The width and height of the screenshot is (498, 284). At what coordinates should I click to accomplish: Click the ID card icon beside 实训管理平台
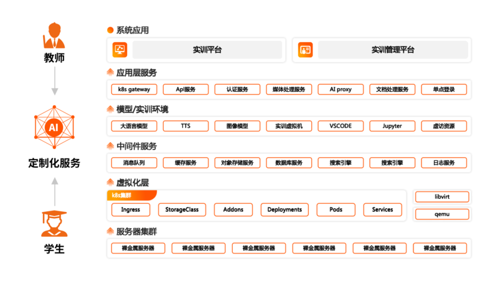[x=305, y=50]
